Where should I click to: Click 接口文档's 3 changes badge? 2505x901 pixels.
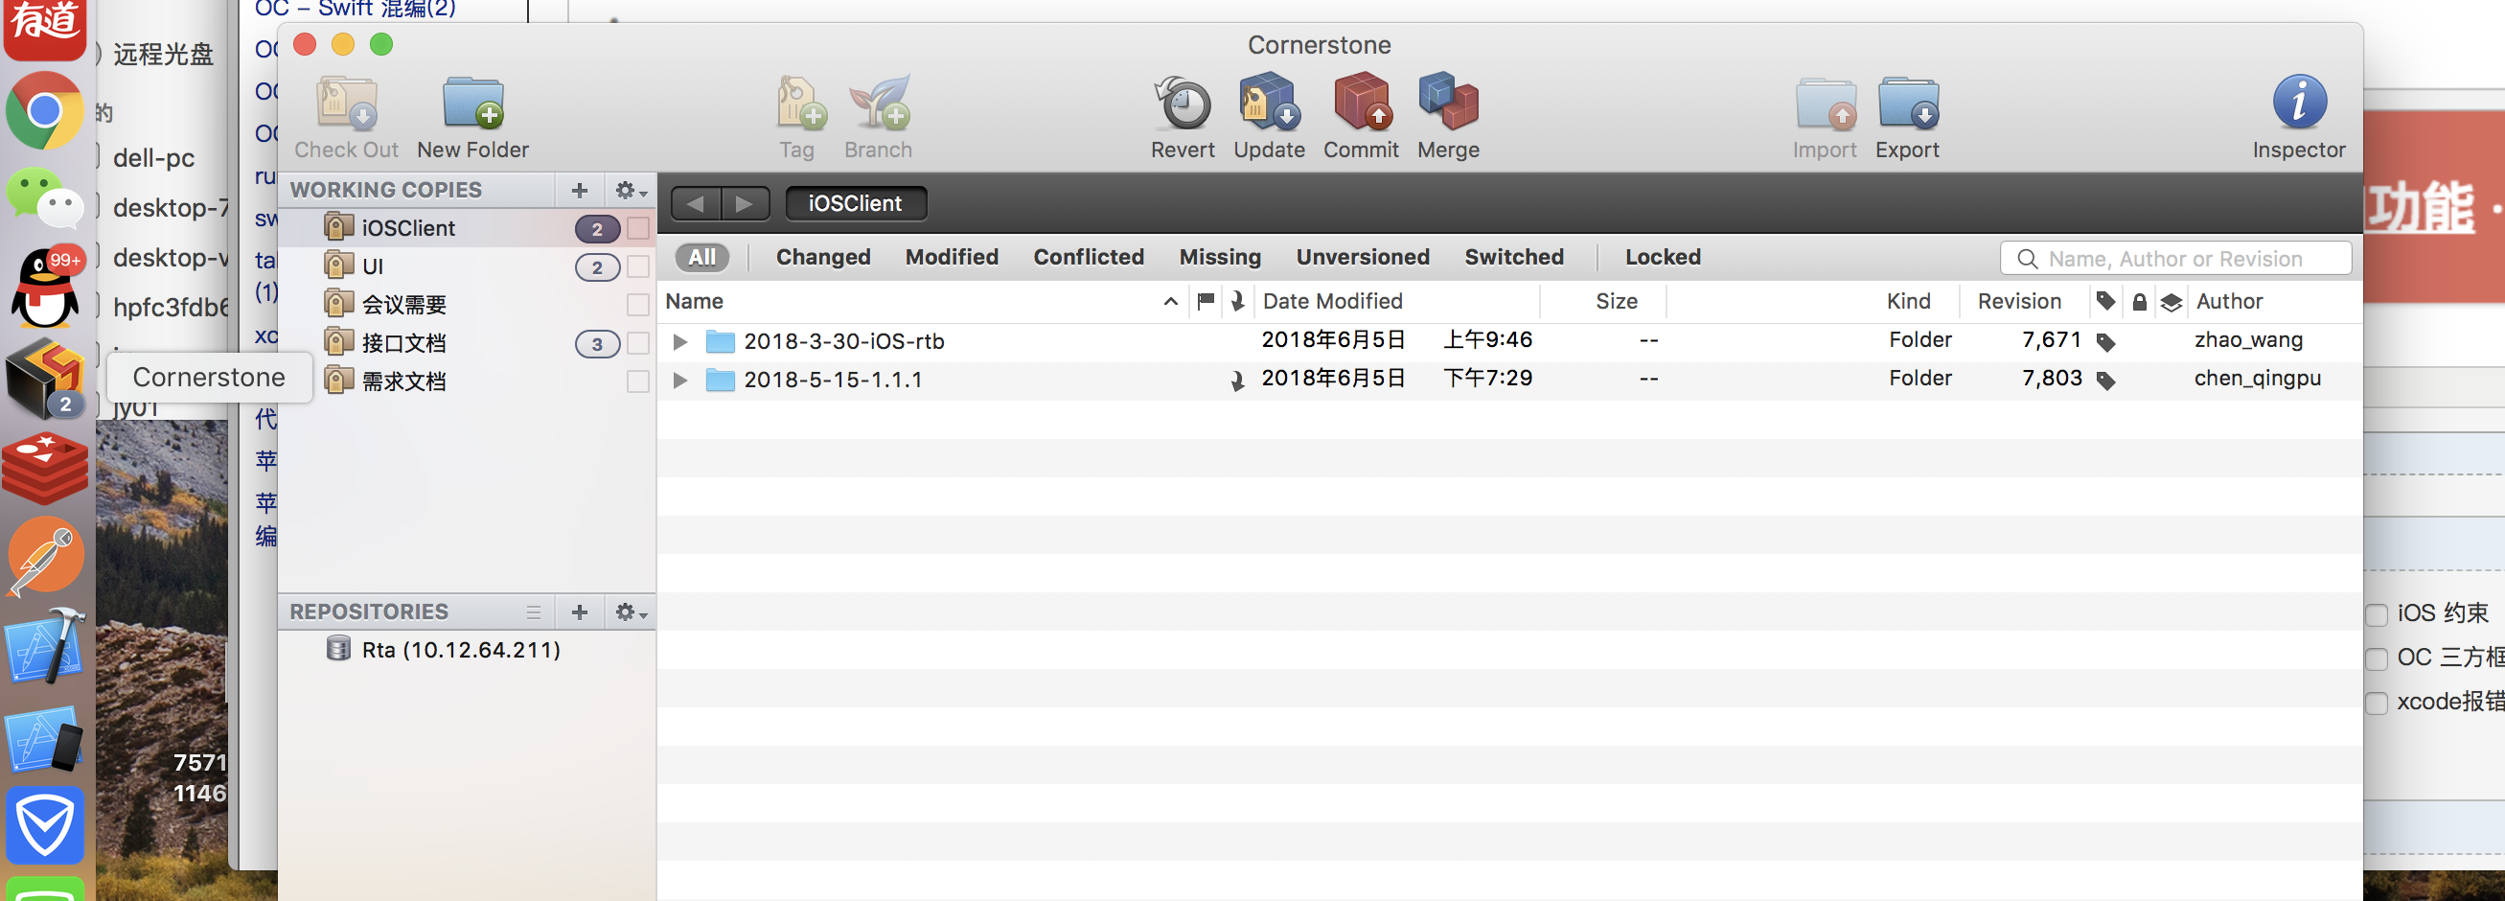[x=597, y=343]
